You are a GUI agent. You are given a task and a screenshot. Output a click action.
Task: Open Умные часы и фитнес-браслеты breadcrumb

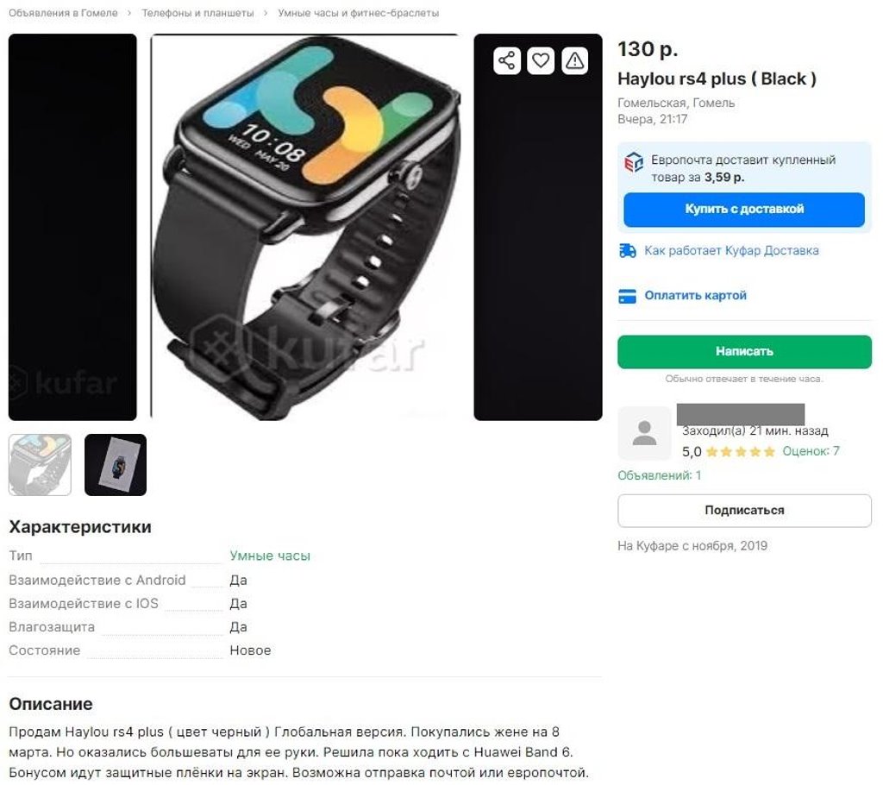pyautogui.click(x=358, y=13)
